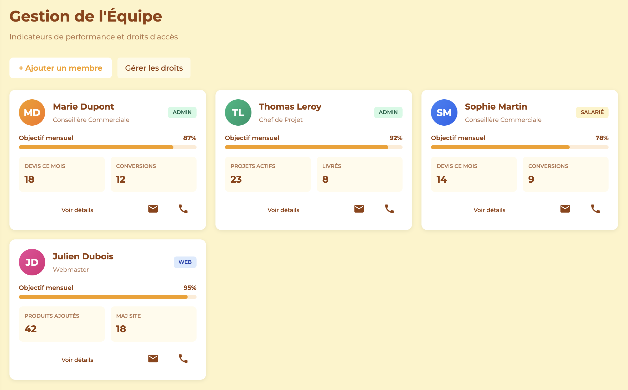
Task: Select the green TL avatar of Thomas Leroy
Action: 238,112
